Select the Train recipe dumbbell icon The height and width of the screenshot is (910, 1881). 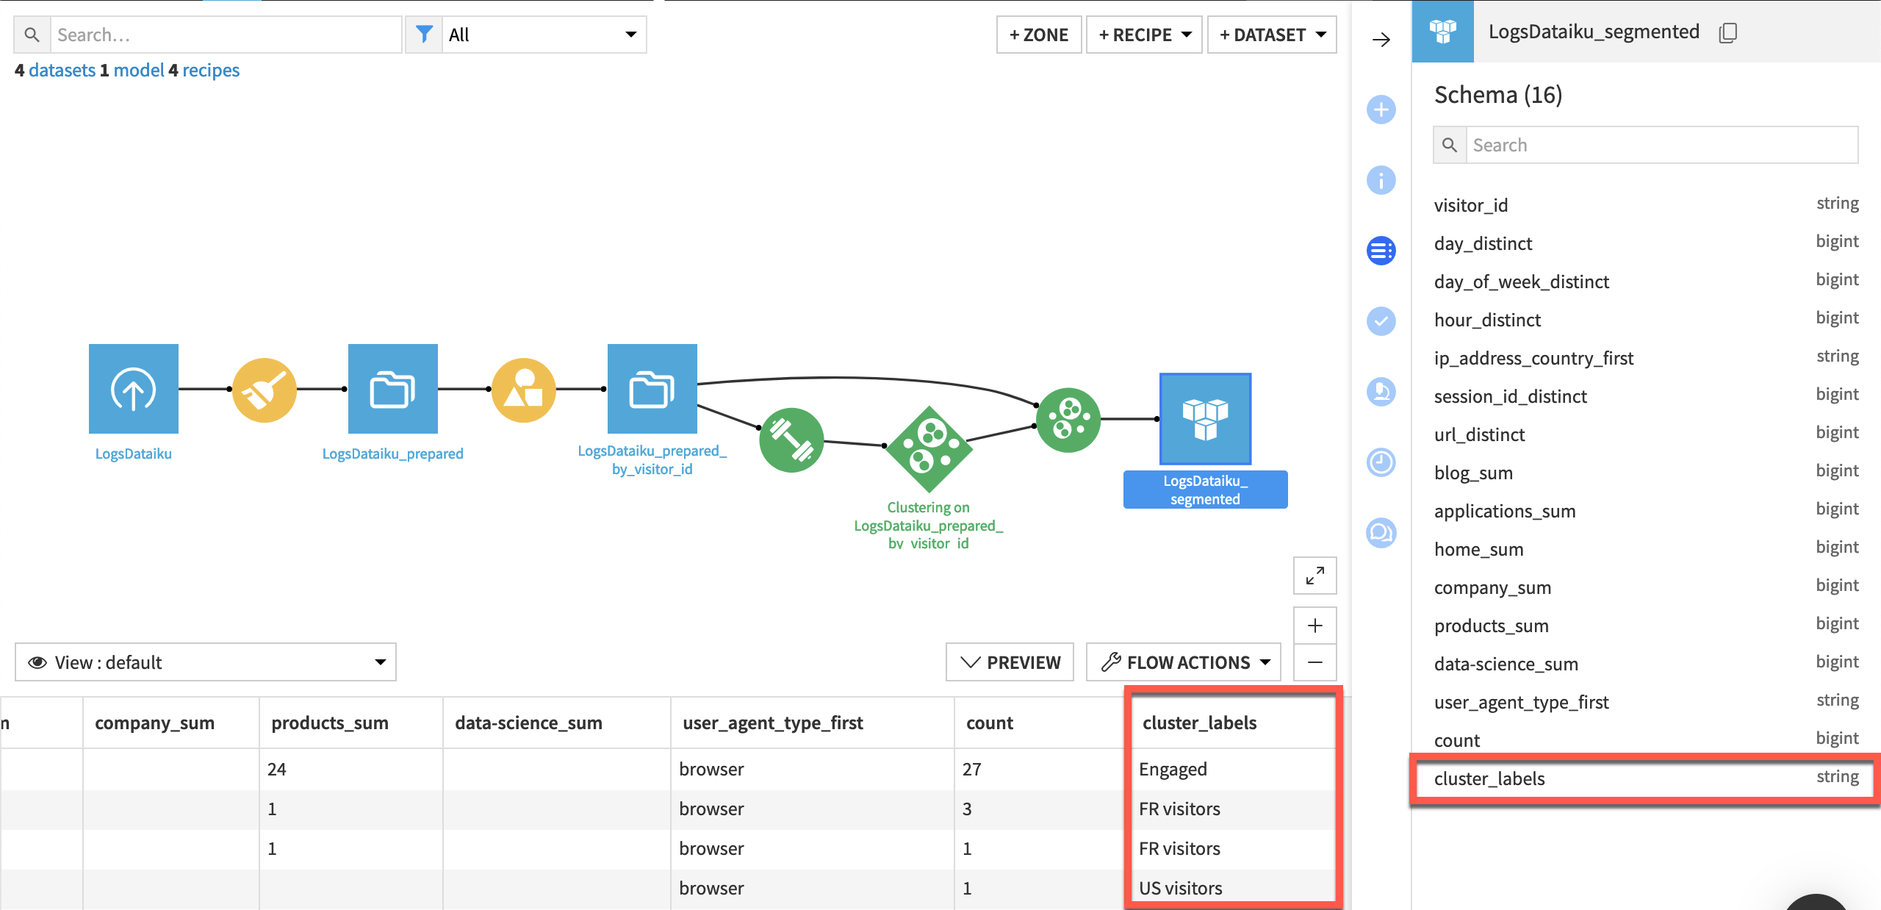791,440
